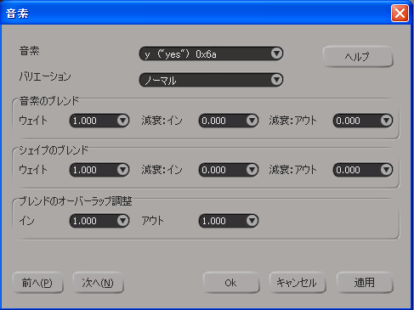414x310 pixels.
Task: Expand シェイプのブレンド ウェイト value arrow
Action: (x=122, y=170)
